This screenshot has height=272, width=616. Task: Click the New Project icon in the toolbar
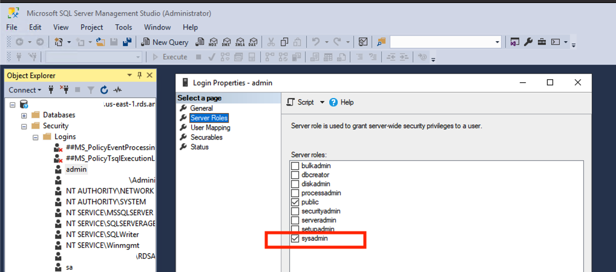(x=59, y=42)
